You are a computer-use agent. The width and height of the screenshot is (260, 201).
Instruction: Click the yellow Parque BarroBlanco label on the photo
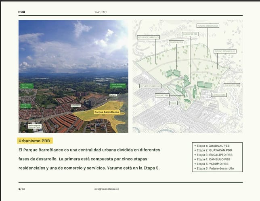pyautogui.click(x=107, y=112)
